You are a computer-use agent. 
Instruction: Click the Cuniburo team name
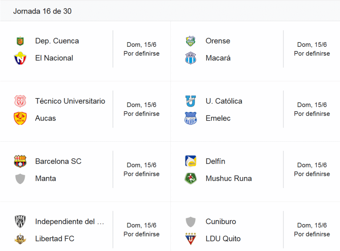221,221
